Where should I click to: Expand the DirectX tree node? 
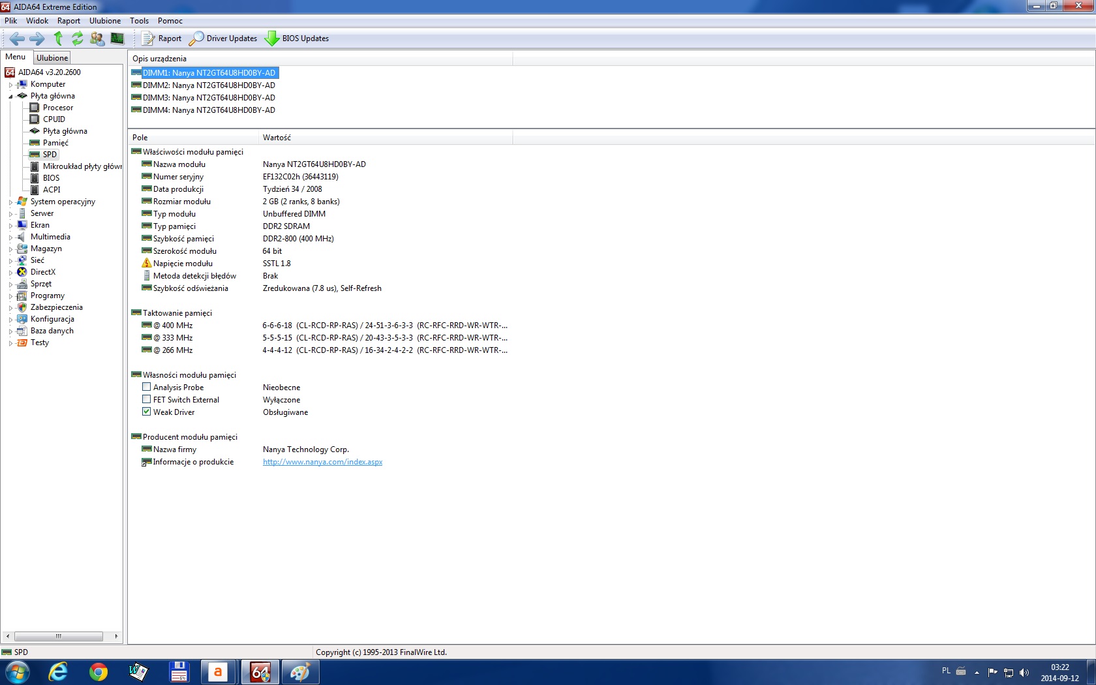10,273
